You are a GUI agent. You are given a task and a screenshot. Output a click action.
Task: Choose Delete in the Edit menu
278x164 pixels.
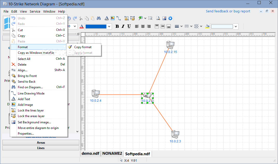[x=39, y=65]
